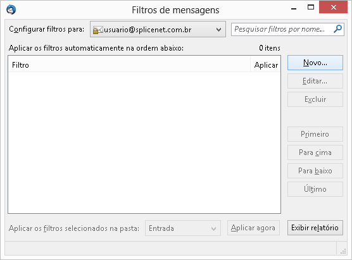The width and height of the screenshot is (352, 260).
Task: Click the mail envelope icon beside usuario@splicenet.com.br
Action: (98, 30)
